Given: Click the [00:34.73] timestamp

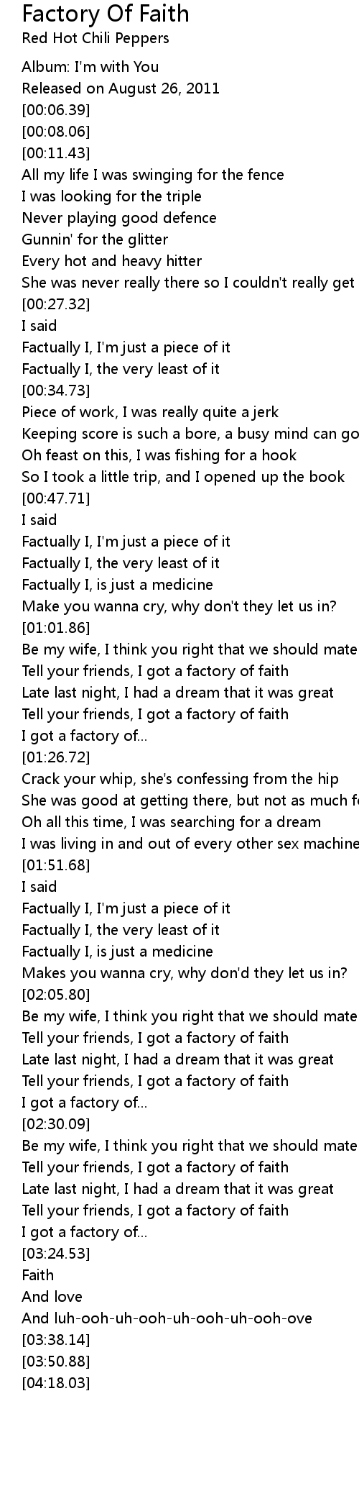Looking at the screenshot, I should click(x=56, y=391).
